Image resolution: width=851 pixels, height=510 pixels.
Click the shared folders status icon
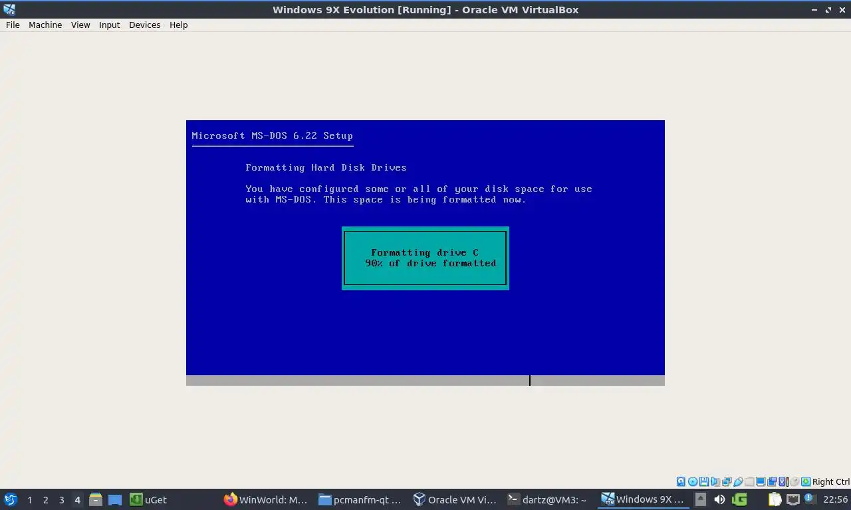(x=749, y=481)
